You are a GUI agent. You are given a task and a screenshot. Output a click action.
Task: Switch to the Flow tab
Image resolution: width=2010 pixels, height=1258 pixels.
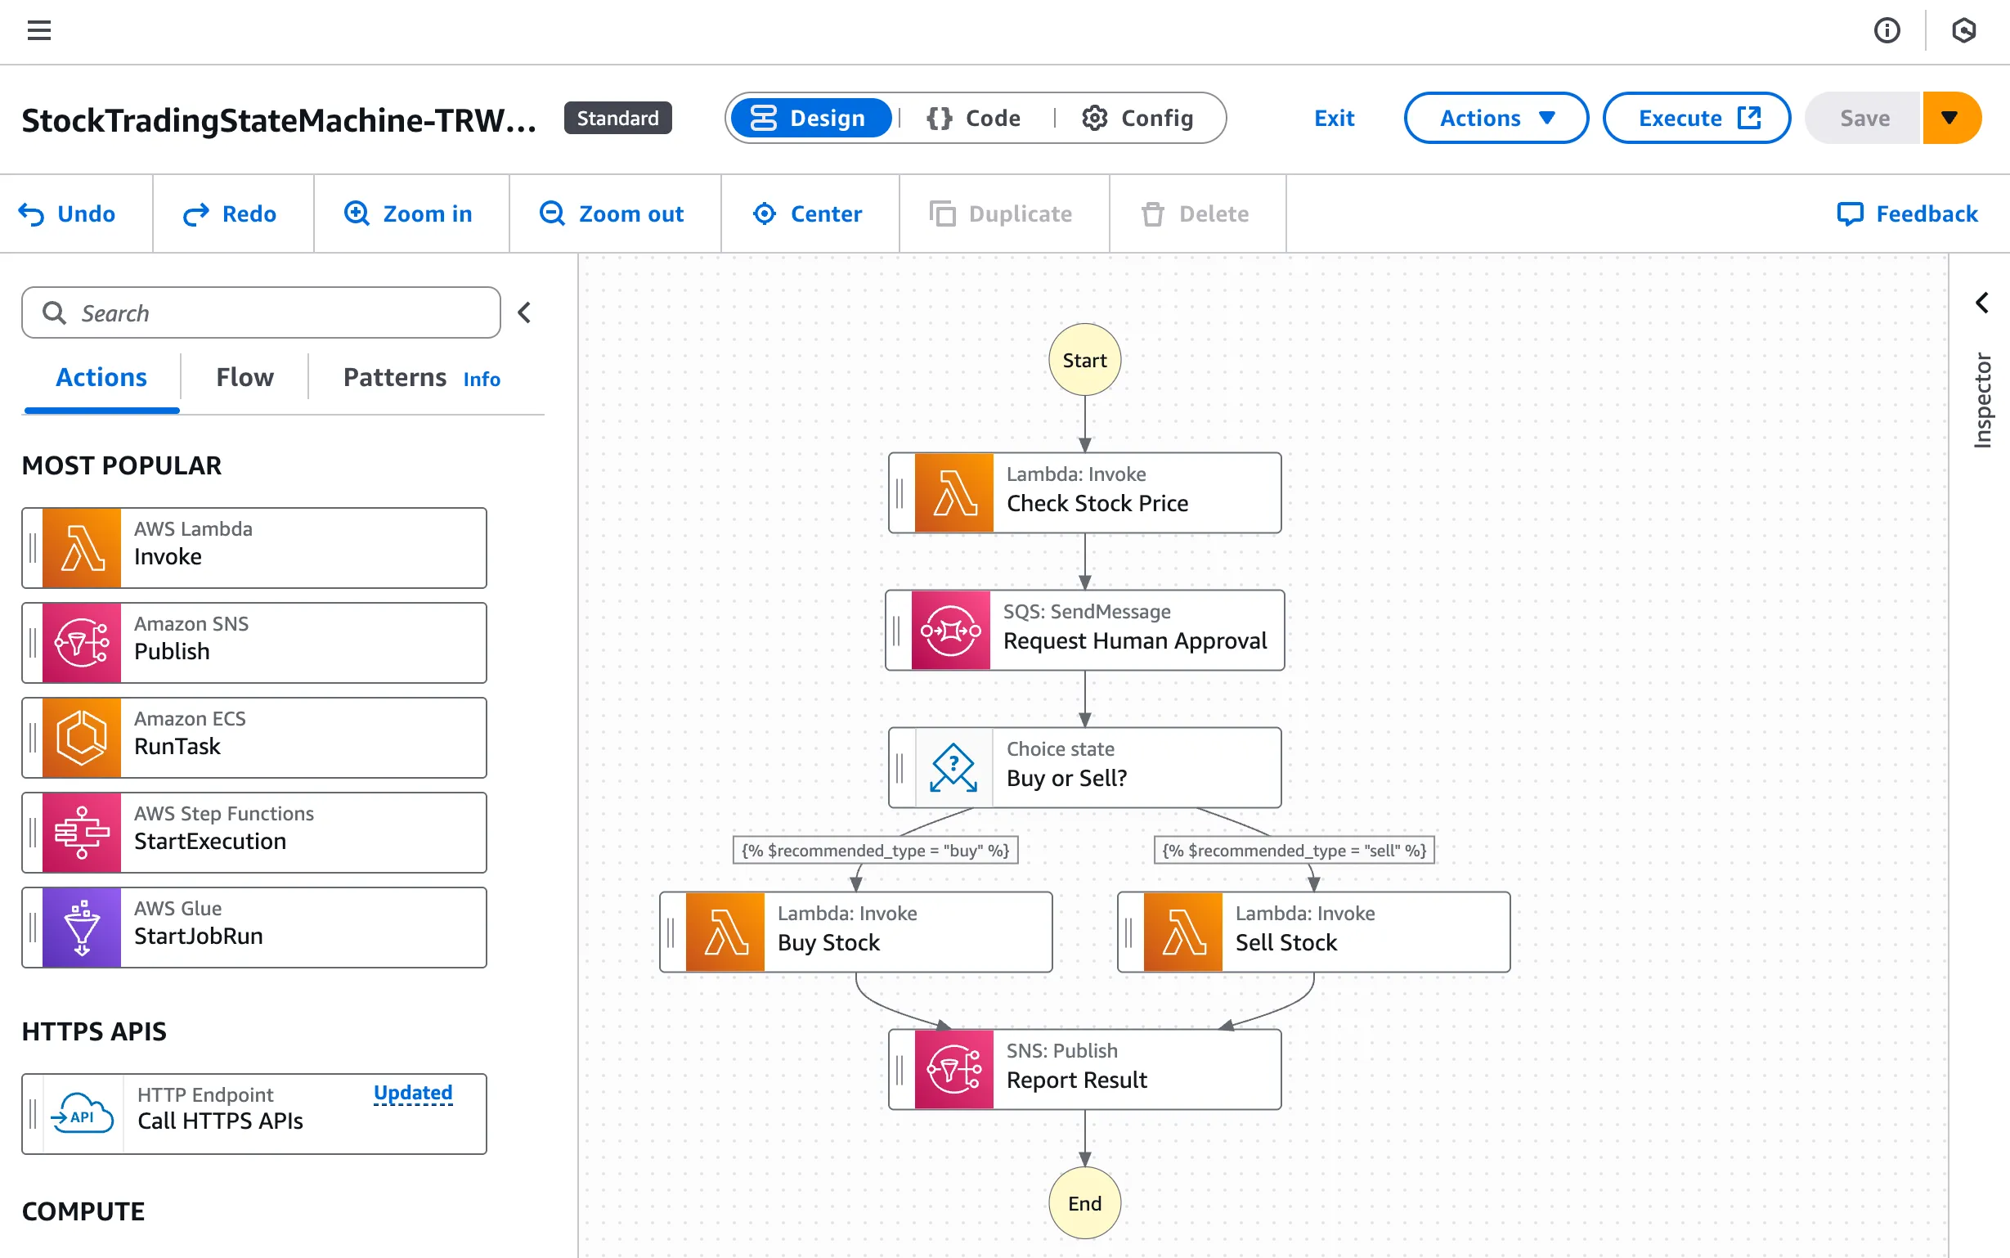(245, 378)
